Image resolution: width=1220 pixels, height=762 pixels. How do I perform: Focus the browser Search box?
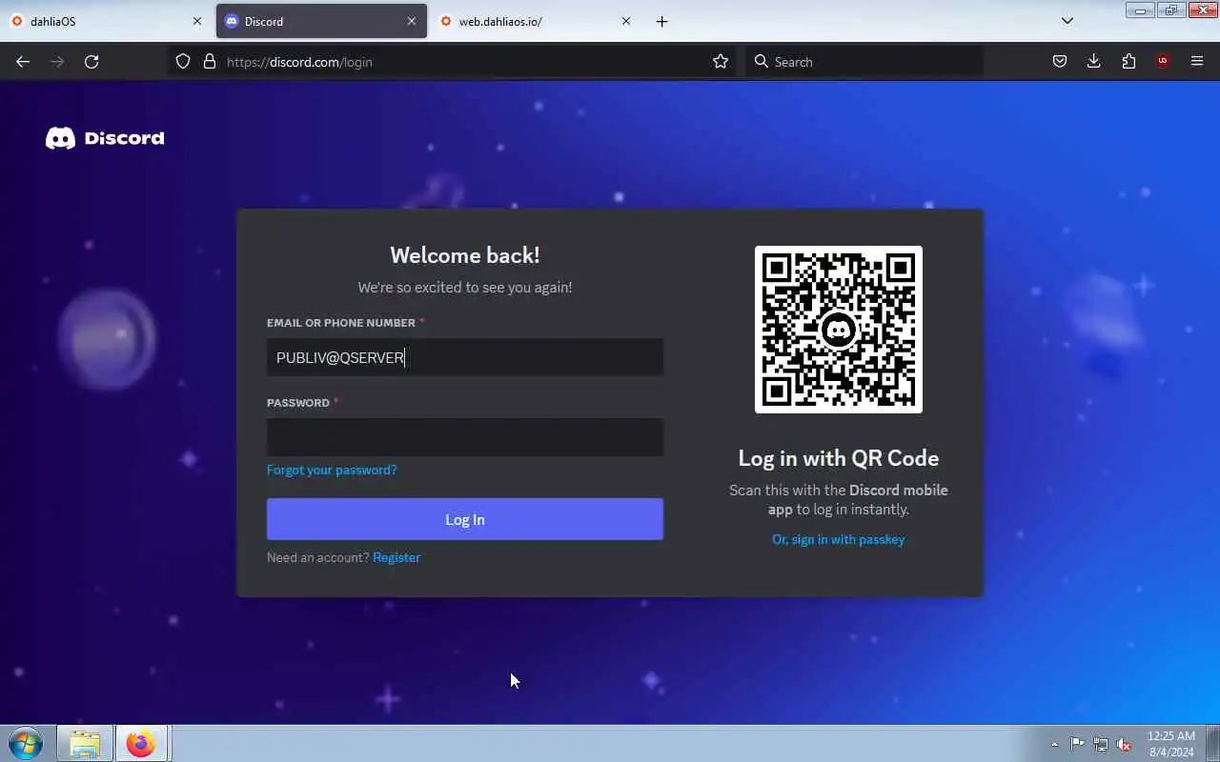click(864, 62)
